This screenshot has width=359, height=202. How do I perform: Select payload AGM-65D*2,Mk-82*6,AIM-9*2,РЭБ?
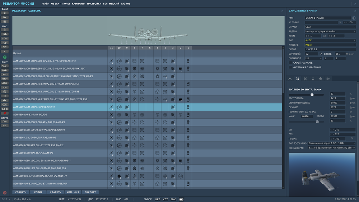click(147, 115)
